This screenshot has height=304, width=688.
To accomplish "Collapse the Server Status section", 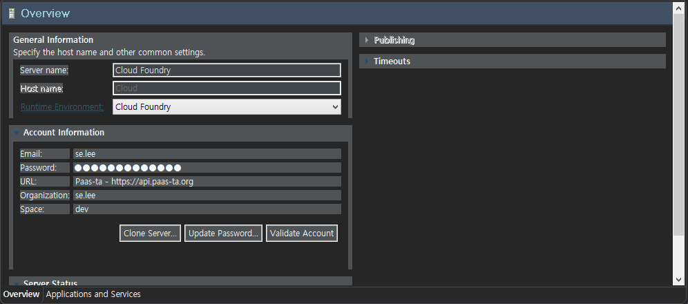I will click(17, 284).
